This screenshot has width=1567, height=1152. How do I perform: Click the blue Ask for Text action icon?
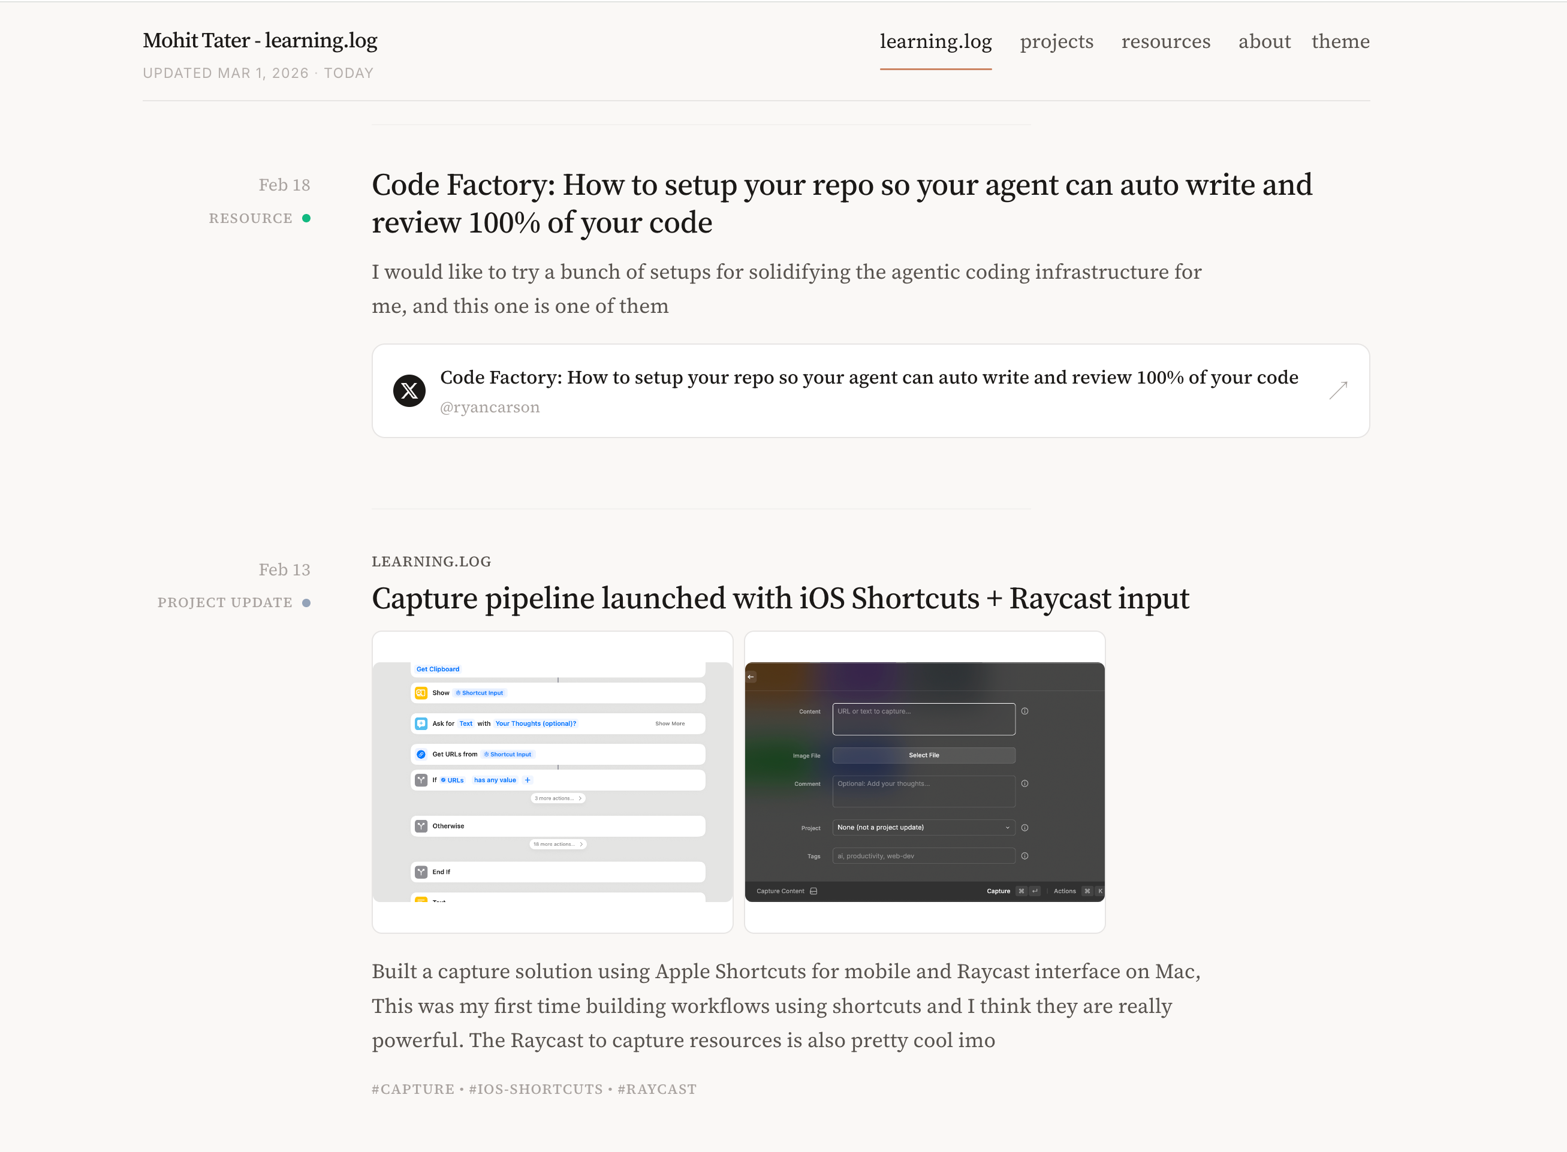pos(421,723)
